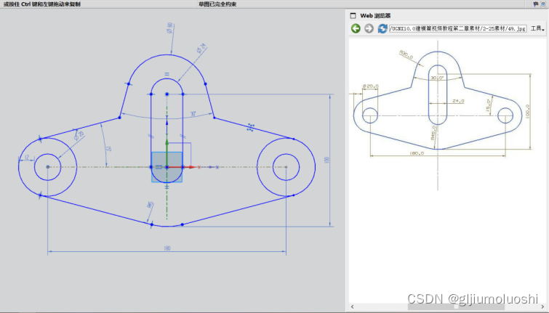Click the 草图已完全约束 status message
Image resolution: width=549 pixels, height=313 pixels.
click(217, 4)
